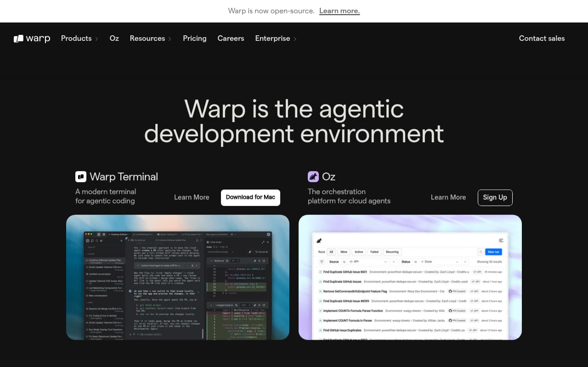The width and height of the screenshot is (588, 367).
Task: Open the Careers page
Action: [x=231, y=39]
